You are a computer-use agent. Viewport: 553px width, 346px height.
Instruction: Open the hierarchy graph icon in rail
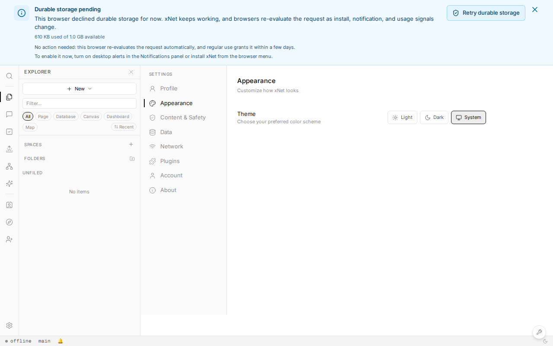(9, 166)
